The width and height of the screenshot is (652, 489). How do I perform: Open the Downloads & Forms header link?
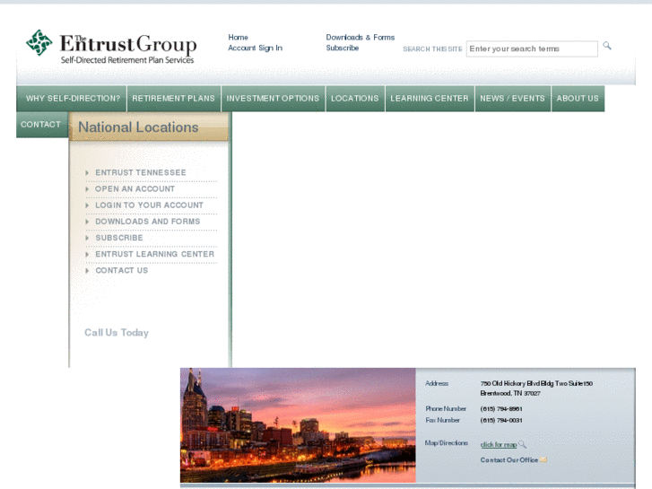click(361, 38)
